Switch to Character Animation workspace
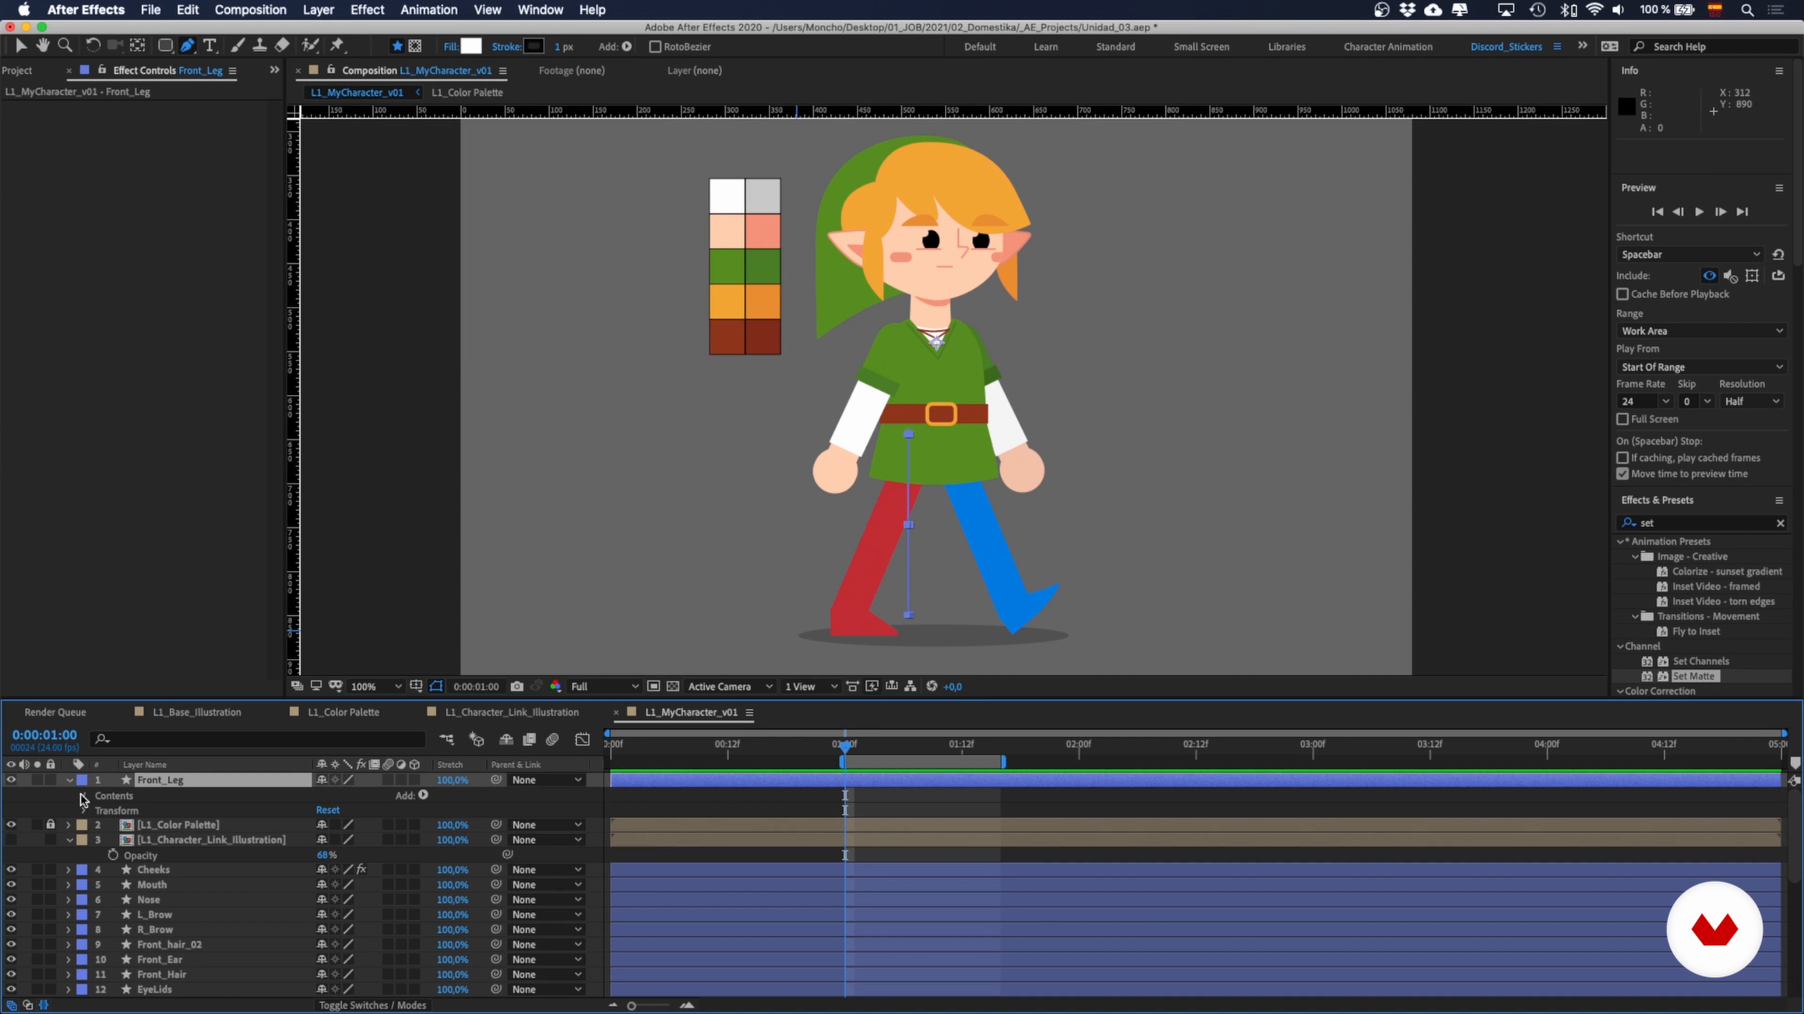The height and width of the screenshot is (1014, 1804). (1387, 47)
